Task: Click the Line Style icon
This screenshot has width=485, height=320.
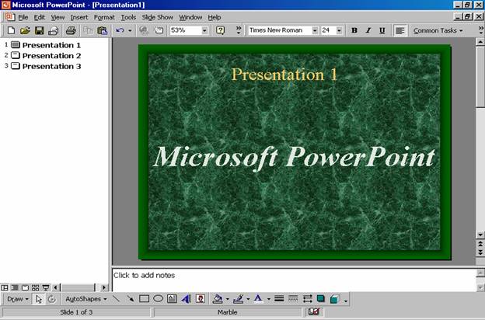Action: [x=279, y=299]
